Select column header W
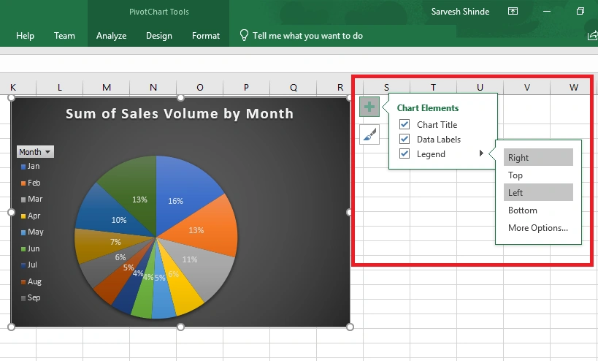The height and width of the screenshot is (361, 598). [x=574, y=88]
